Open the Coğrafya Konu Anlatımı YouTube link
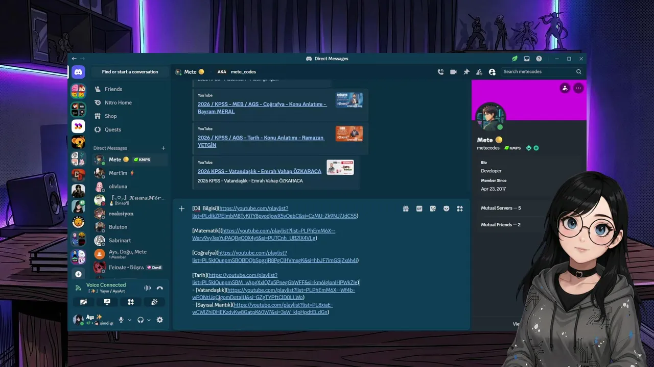 point(262,108)
